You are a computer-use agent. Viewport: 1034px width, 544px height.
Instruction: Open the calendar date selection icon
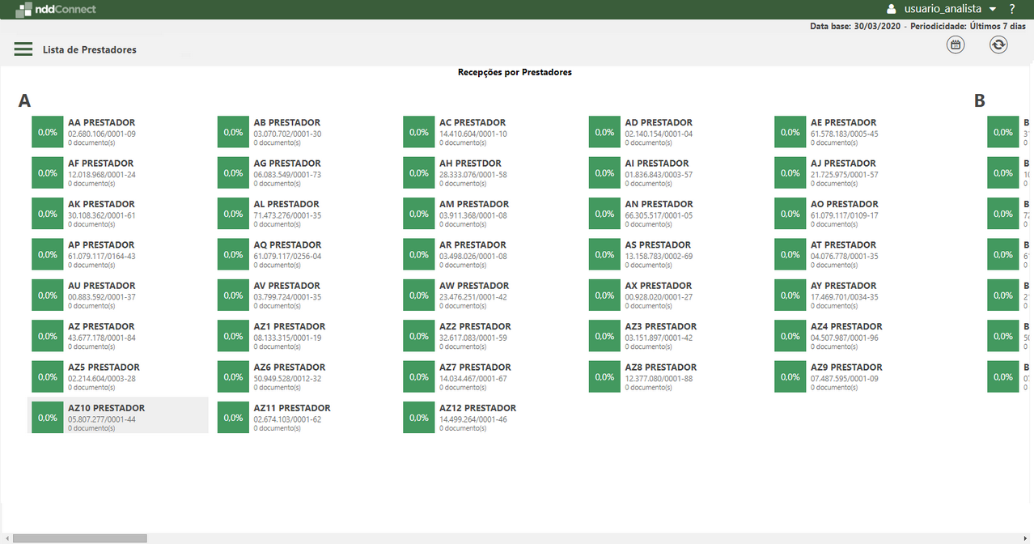pyautogui.click(x=956, y=45)
